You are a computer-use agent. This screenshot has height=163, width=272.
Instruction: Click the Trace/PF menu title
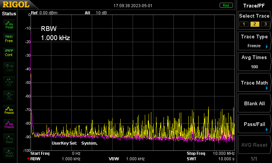click(x=254, y=6)
